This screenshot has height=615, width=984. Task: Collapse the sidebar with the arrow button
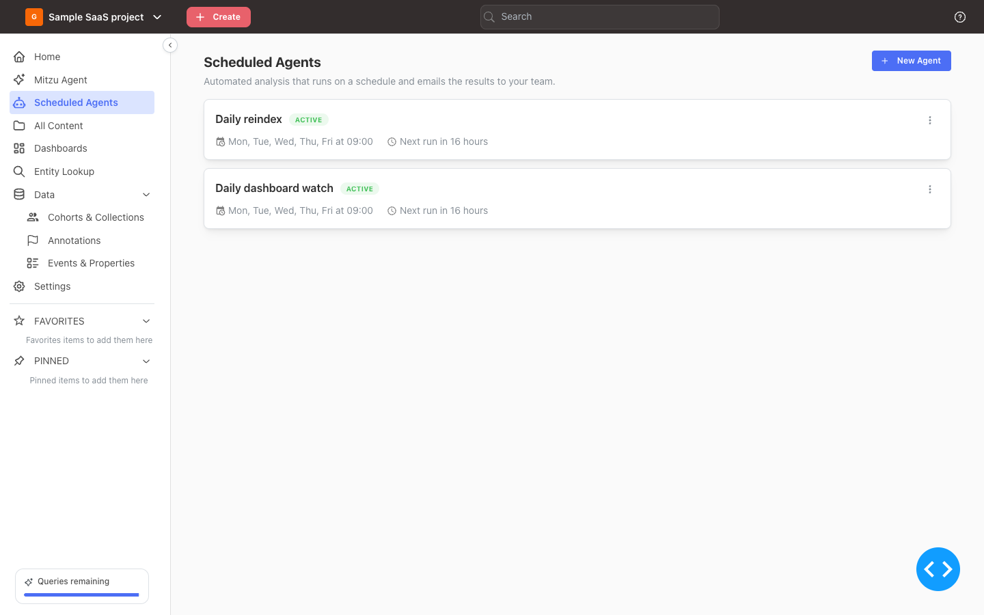[x=170, y=45]
